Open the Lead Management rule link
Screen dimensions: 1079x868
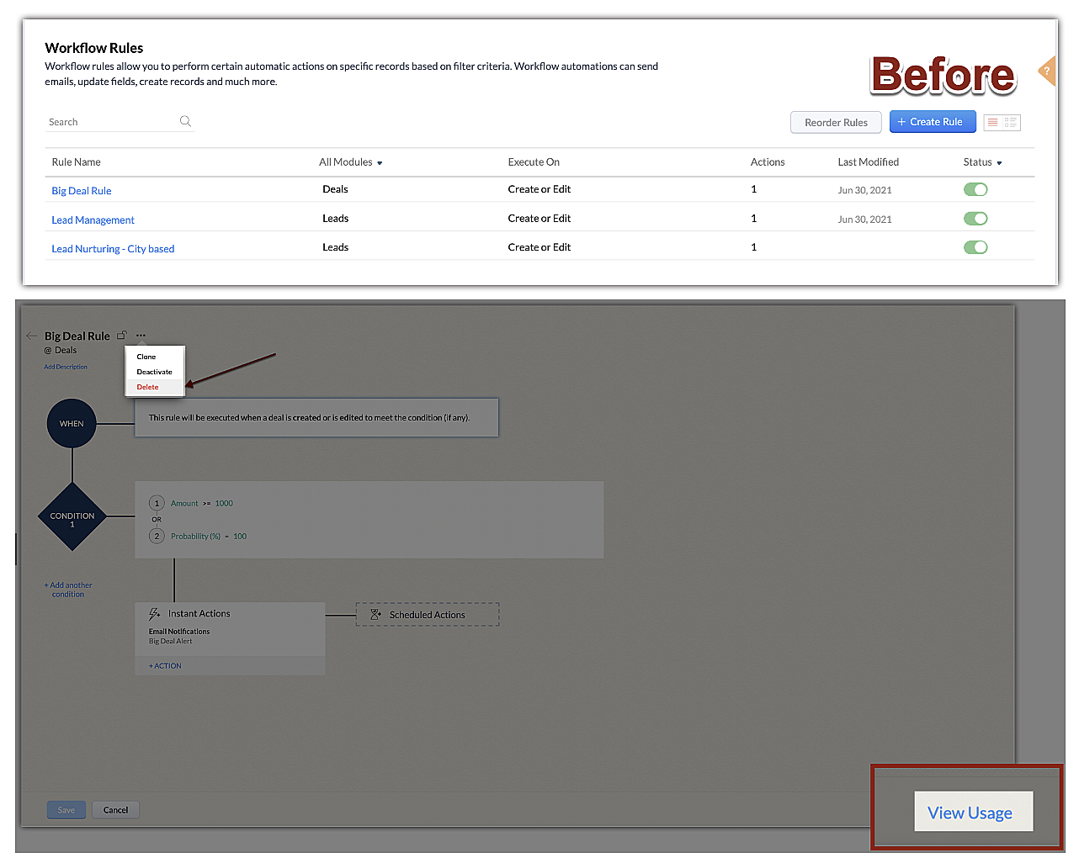click(93, 220)
